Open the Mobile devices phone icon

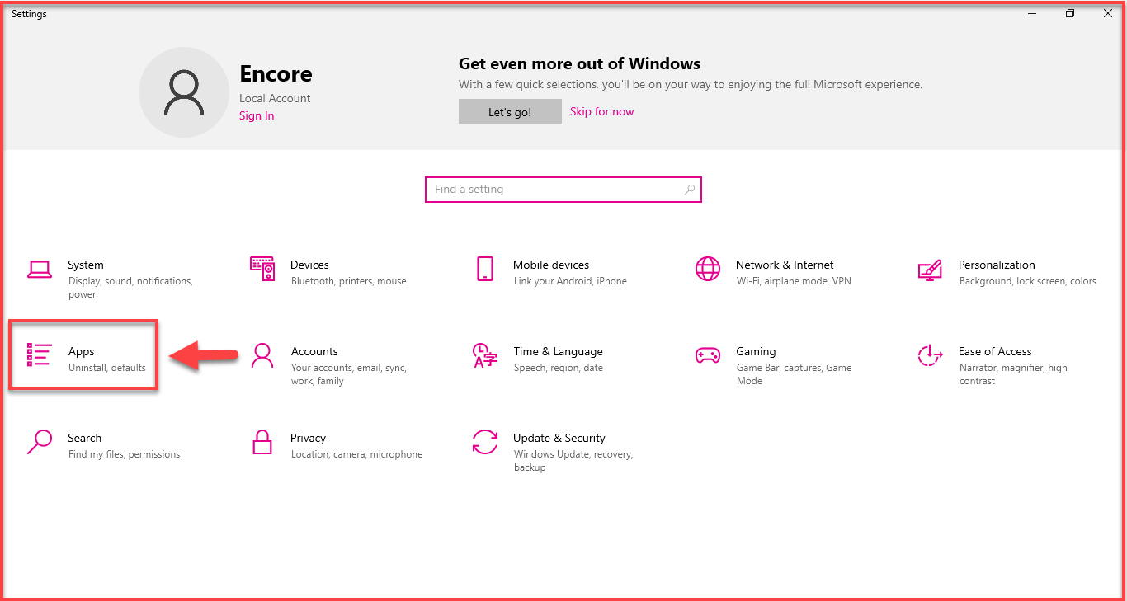(485, 269)
